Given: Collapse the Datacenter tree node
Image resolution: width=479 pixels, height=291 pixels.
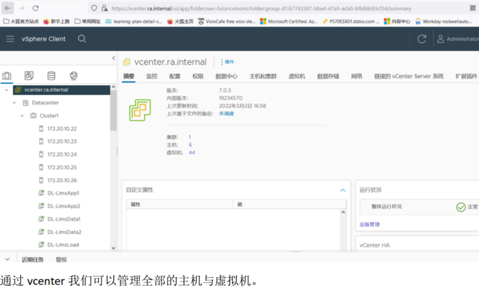Looking at the screenshot, I should (14, 103).
